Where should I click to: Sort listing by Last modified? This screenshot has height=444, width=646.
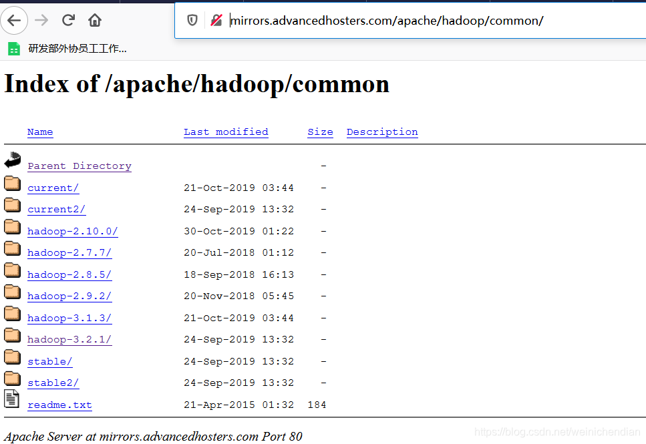(x=226, y=132)
